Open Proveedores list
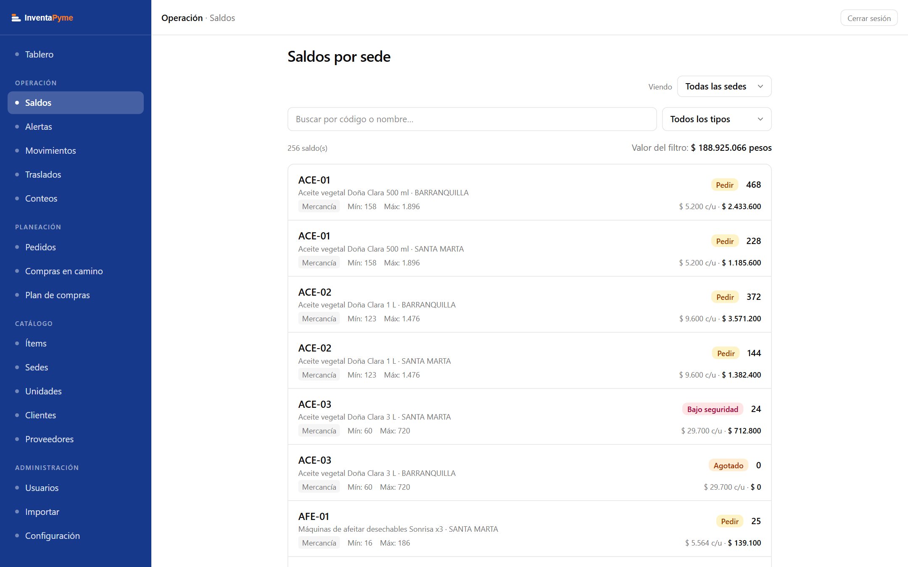Image resolution: width=908 pixels, height=567 pixels. pyautogui.click(x=76, y=439)
